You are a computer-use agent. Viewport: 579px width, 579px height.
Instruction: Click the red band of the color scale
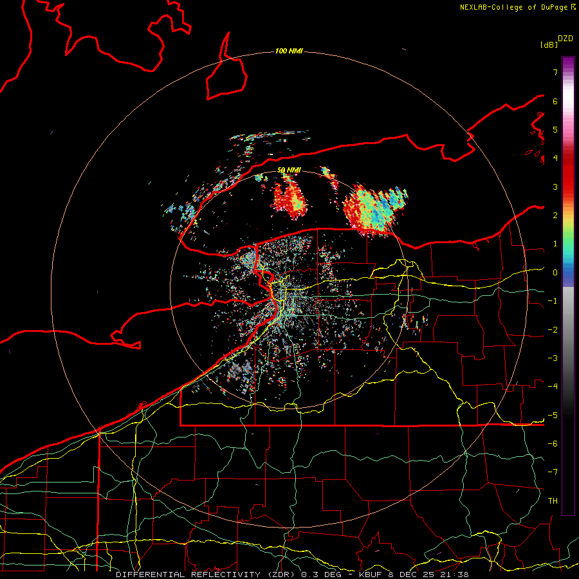pos(568,174)
